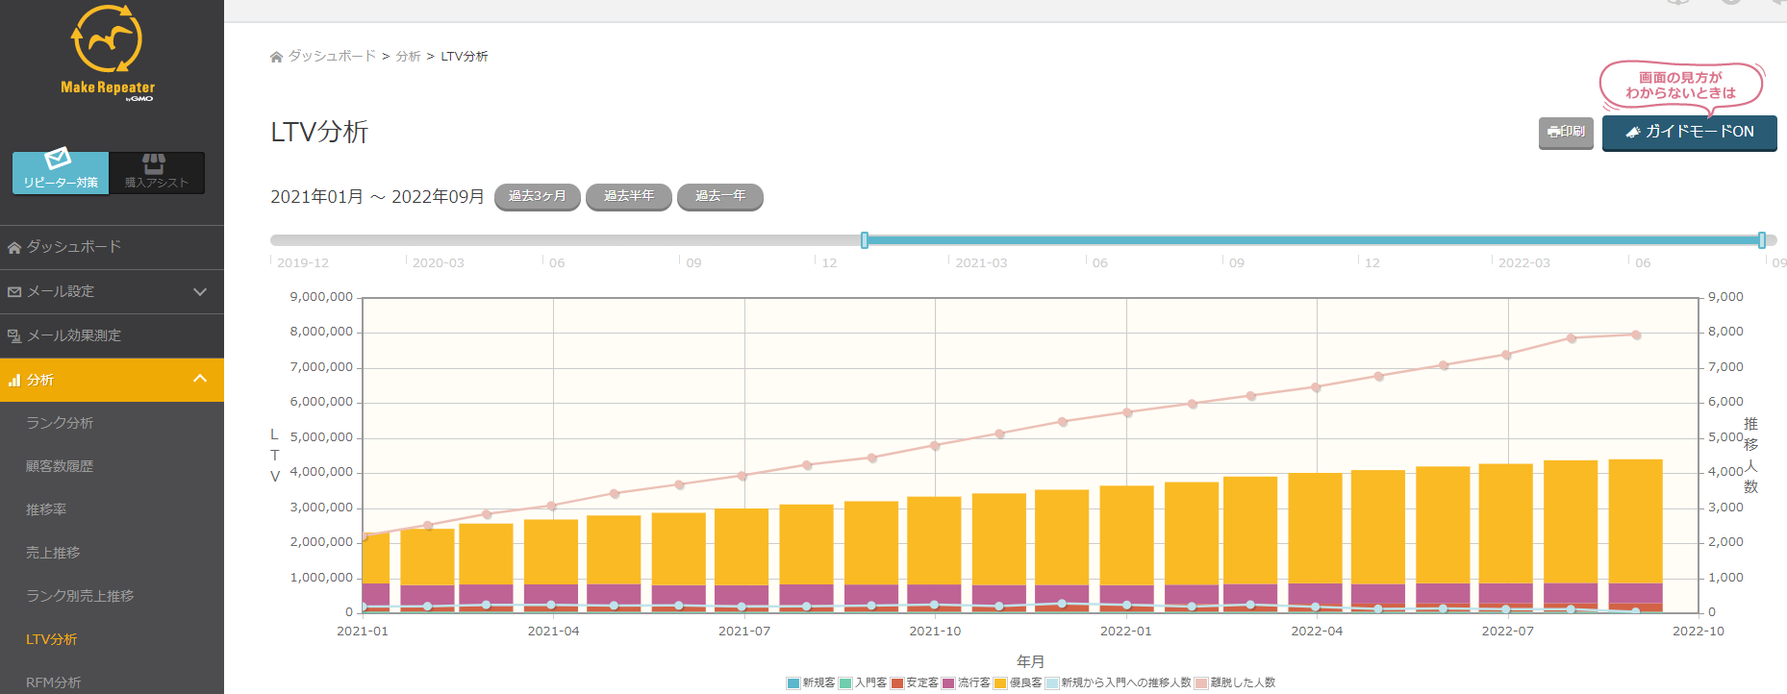
Task: Click the icon beside メール効果測定
Action: (14, 336)
